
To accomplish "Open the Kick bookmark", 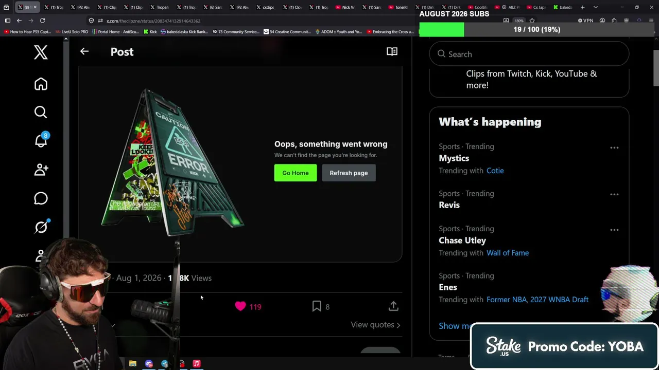I will click(x=150, y=32).
